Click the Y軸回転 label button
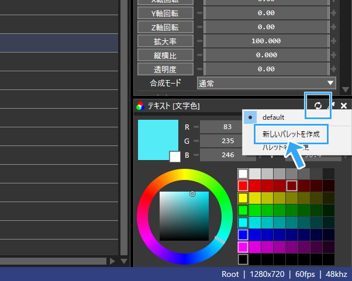Image resolution: width=352 pixels, height=281 pixels. coord(165,13)
